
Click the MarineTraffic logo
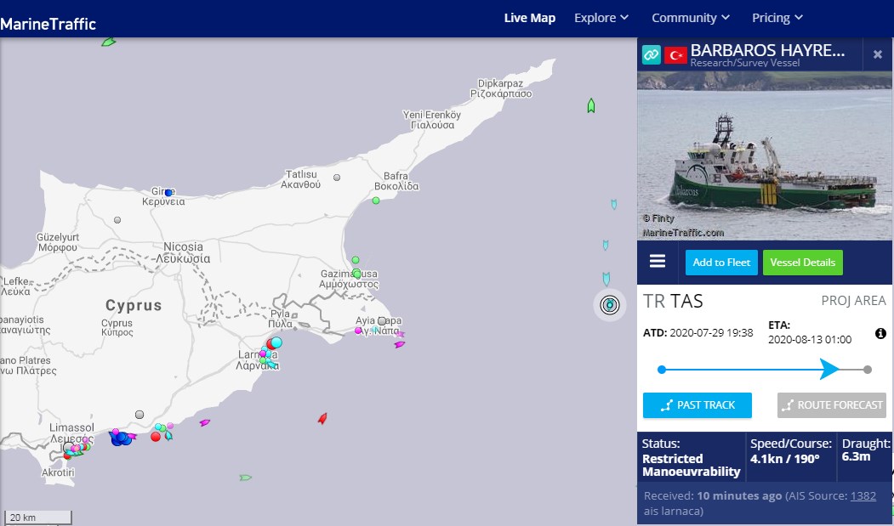point(48,24)
